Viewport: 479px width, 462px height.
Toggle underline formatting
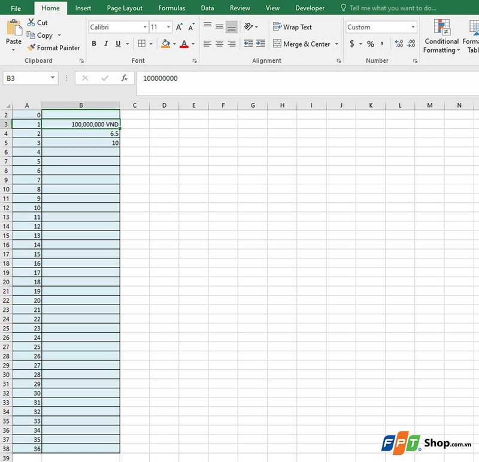pos(118,44)
